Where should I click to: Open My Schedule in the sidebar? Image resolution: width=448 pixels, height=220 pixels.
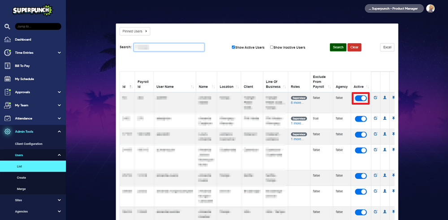[25, 79]
